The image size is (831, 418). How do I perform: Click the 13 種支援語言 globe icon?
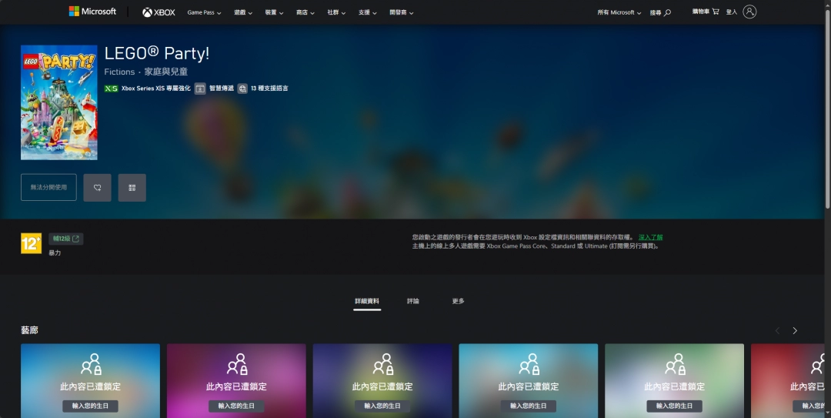[242, 89]
